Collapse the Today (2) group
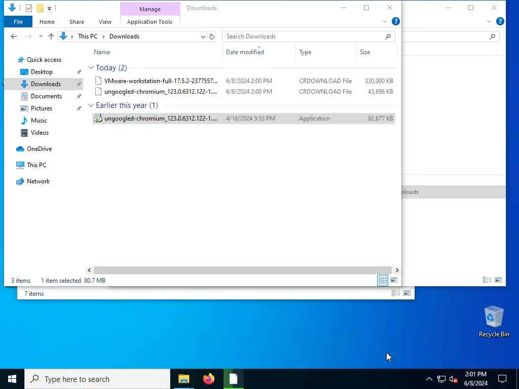This screenshot has height=389, width=519. click(x=91, y=68)
